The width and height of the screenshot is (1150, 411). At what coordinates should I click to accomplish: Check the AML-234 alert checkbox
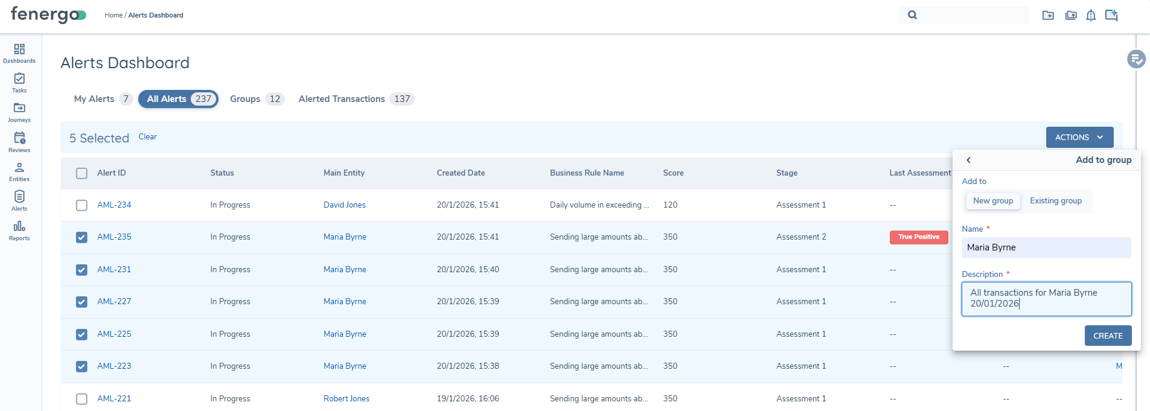(81, 205)
